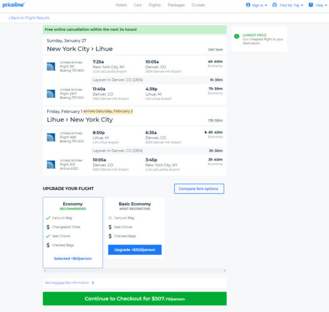Go Back to Flight Results
This screenshot has width=329, height=312.
pyautogui.click(x=29, y=18)
